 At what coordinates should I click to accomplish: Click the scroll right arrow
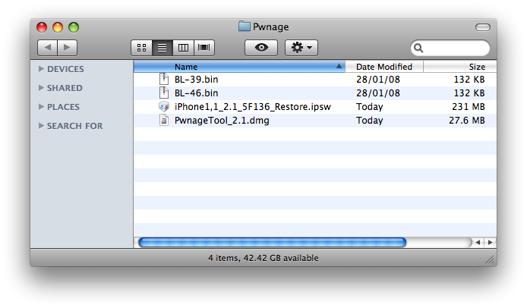(x=490, y=242)
